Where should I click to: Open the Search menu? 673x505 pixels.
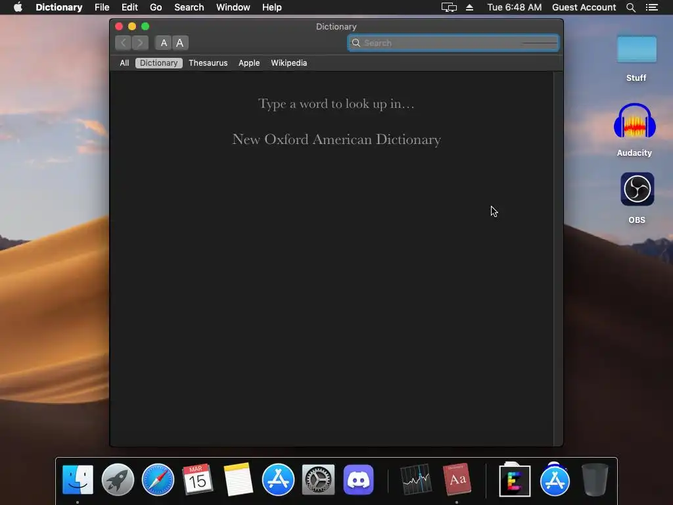[189, 7]
